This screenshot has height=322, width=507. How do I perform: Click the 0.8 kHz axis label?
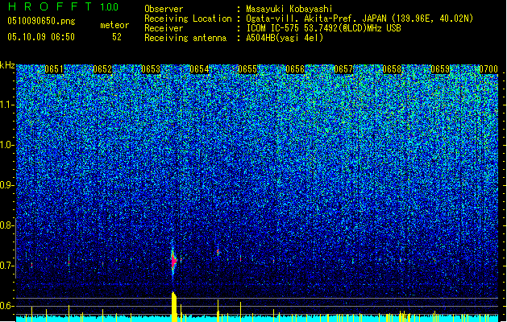7,225
